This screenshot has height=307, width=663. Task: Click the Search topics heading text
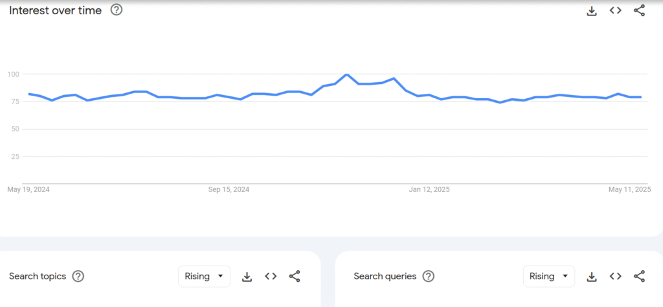[38, 277]
